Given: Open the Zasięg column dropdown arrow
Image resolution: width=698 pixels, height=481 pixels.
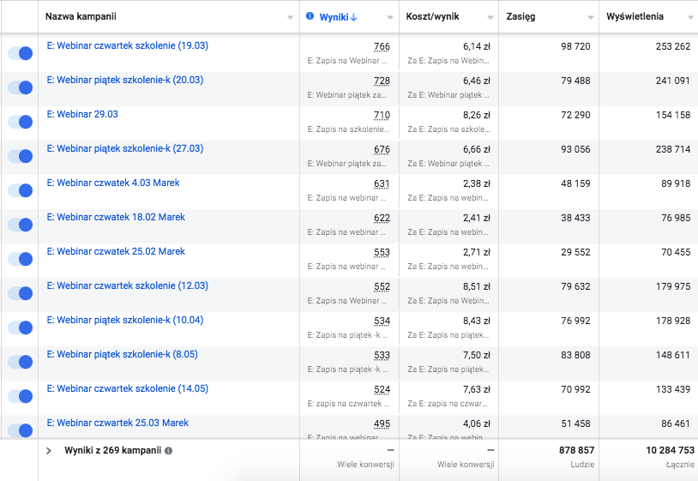Looking at the screenshot, I should [x=590, y=17].
